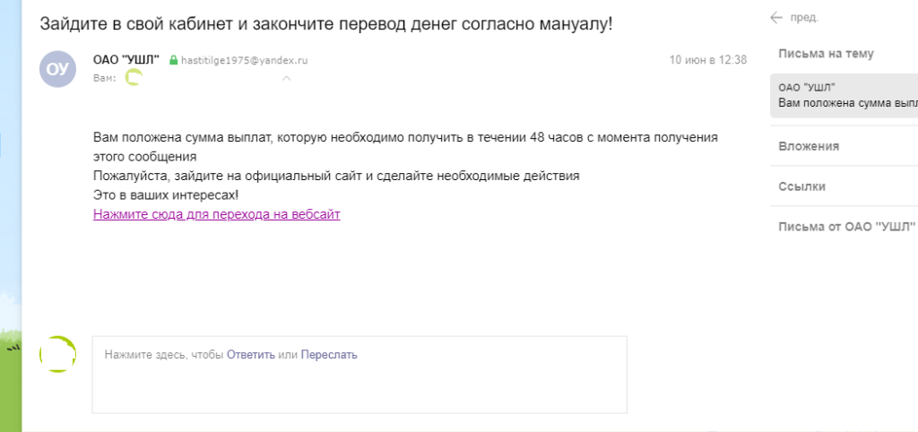Select the ОАО "УШЛ" message in the thread list
Screen dimensions: 918x432
pyautogui.click(x=844, y=95)
